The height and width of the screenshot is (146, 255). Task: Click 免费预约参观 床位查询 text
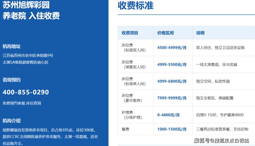click(x=22, y=103)
